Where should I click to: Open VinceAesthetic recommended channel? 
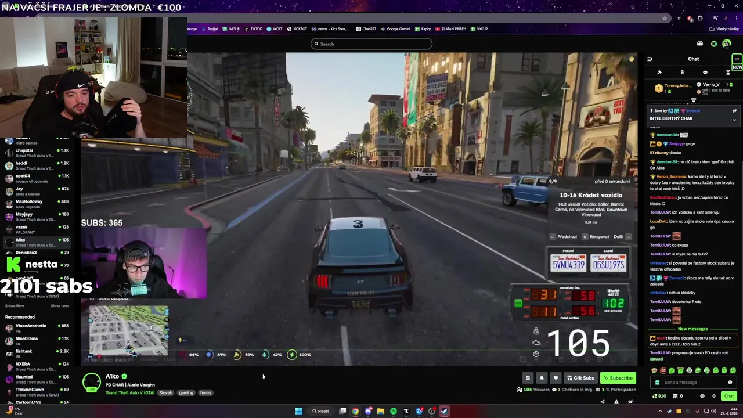coord(36,328)
